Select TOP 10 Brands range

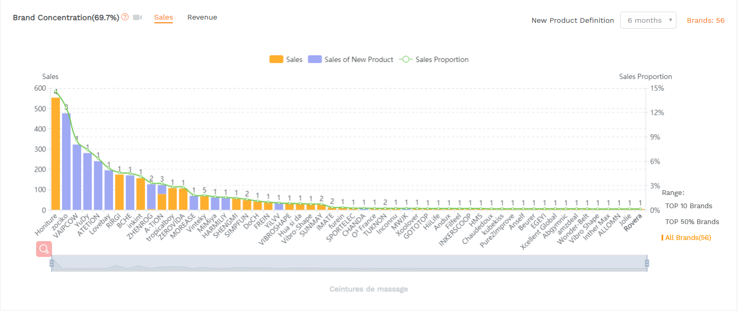tap(689, 206)
